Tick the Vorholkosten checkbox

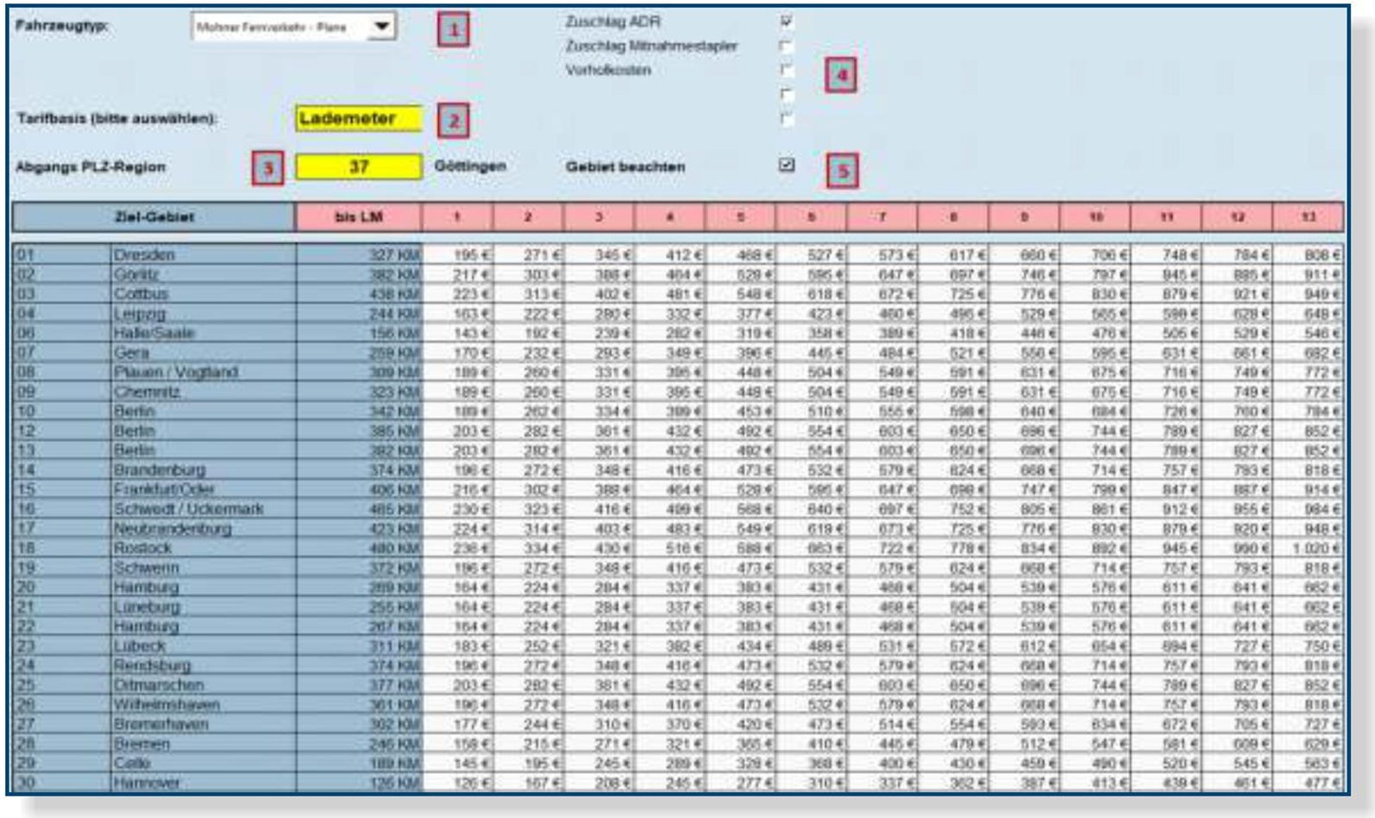[x=786, y=70]
